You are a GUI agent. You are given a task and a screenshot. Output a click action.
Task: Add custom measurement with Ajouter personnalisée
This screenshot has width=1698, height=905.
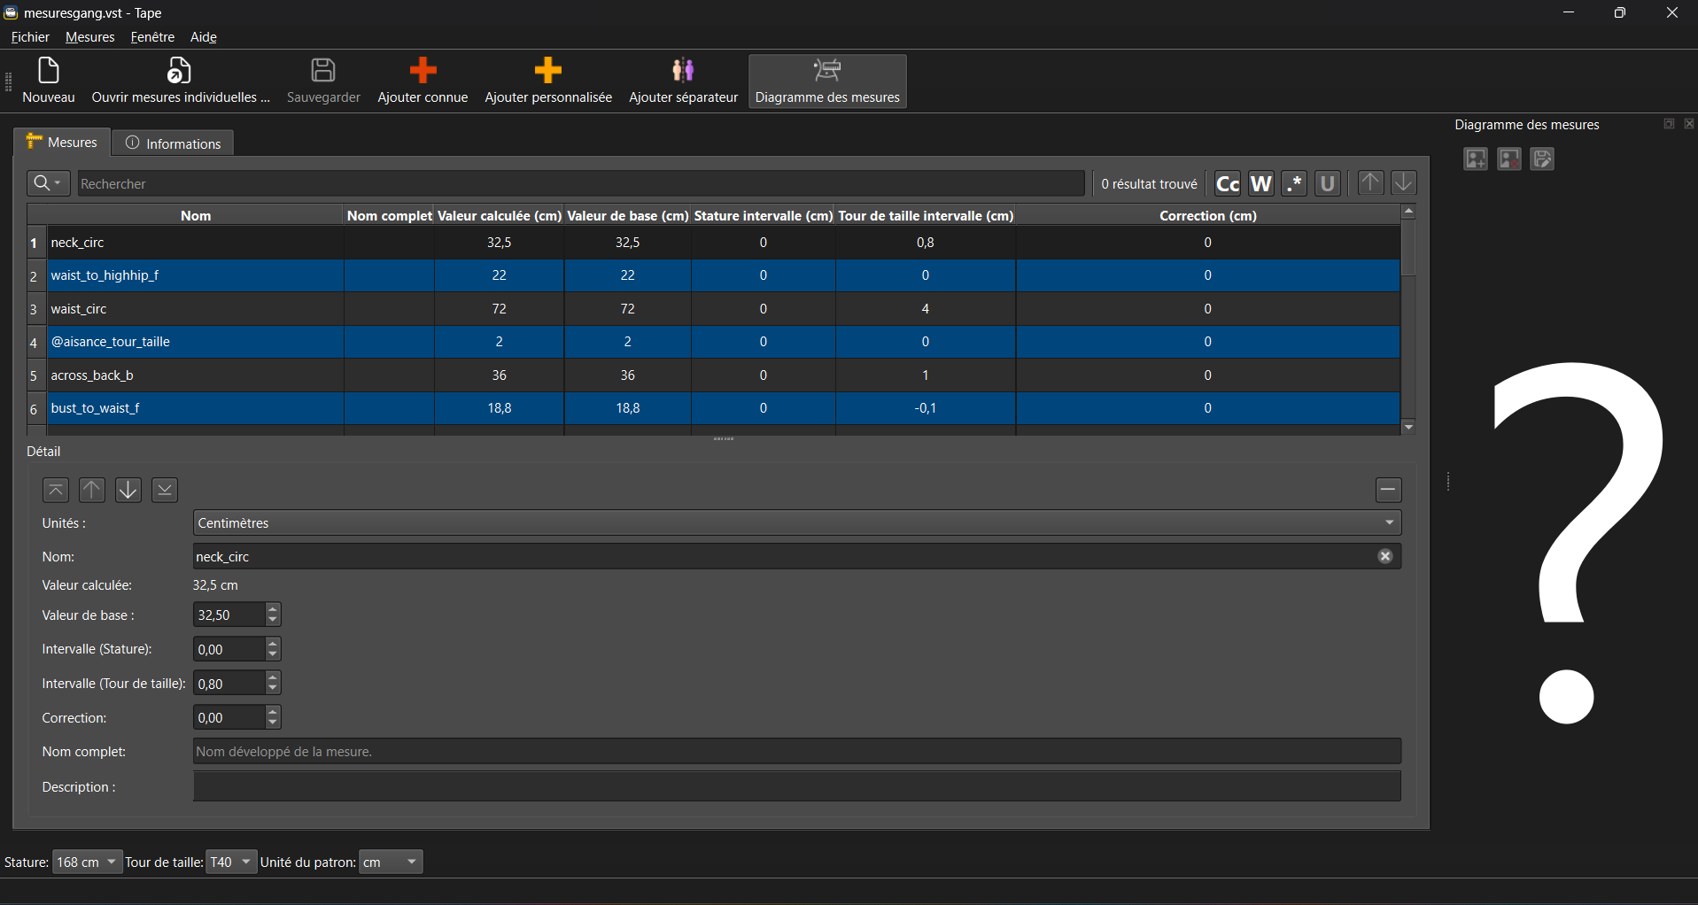point(548,81)
